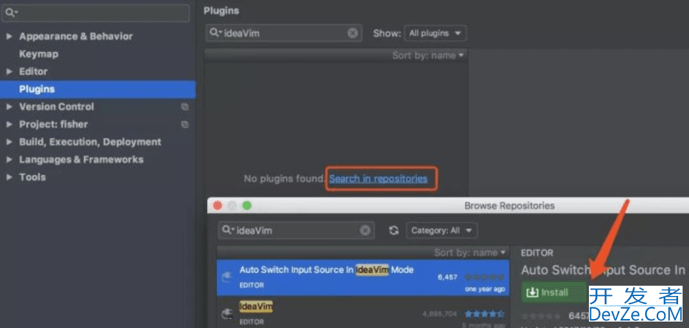Select the IdeaVim plugin row
The width and height of the screenshot is (689, 328).
tap(363, 312)
